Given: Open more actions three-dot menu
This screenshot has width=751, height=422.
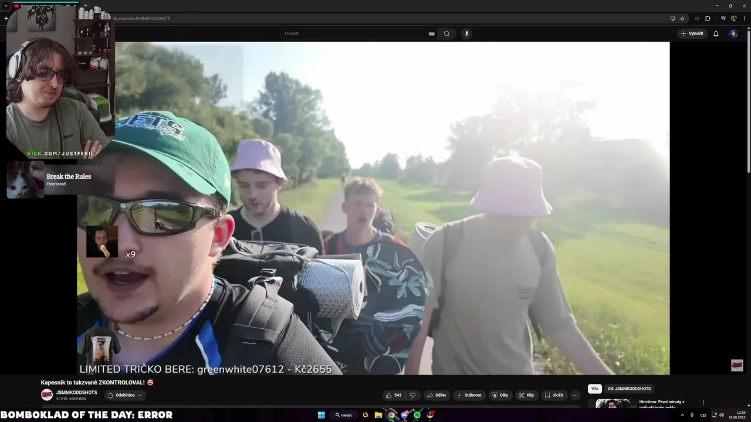Looking at the screenshot, I should (x=576, y=395).
